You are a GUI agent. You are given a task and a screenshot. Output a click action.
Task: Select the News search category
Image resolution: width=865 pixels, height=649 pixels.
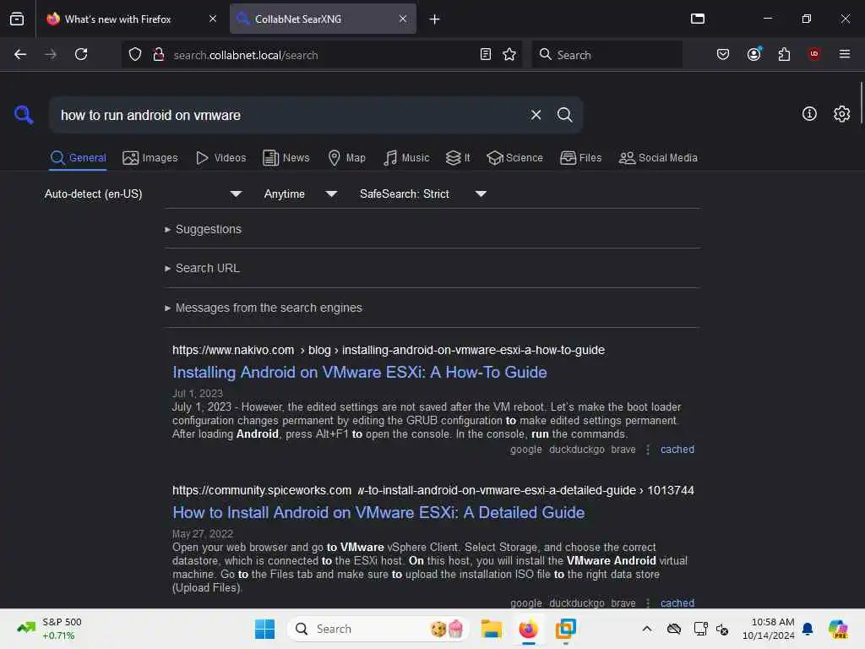point(286,158)
